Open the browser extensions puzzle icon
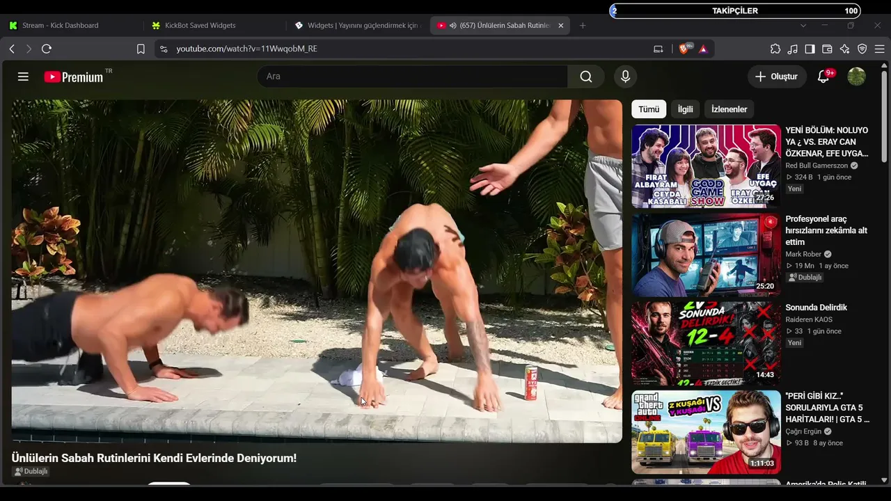Image resolution: width=891 pixels, height=501 pixels. (775, 49)
